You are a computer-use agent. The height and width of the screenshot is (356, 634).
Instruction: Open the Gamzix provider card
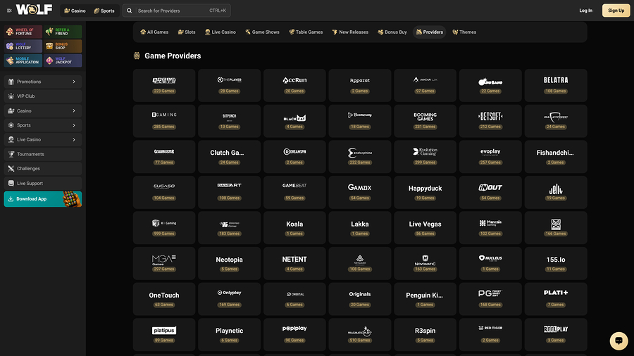[x=359, y=192]
